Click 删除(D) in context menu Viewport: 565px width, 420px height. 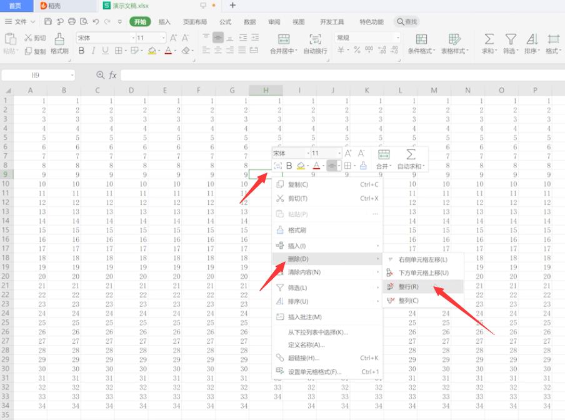point(327,259)
